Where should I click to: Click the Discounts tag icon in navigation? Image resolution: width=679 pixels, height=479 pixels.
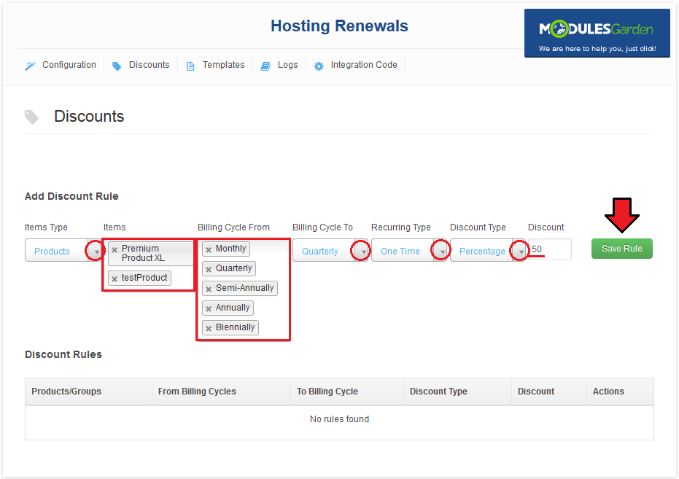(117, 66)
